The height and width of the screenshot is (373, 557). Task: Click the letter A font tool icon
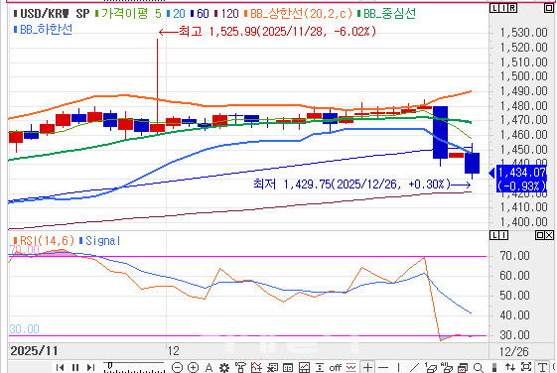coord(209,368)
